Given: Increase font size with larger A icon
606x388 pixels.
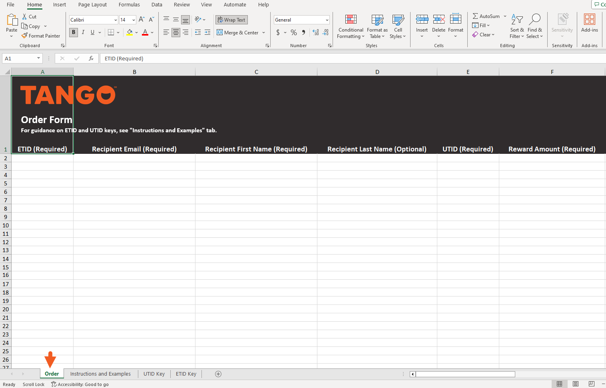Looking at the screenshot, I should 142,20.
